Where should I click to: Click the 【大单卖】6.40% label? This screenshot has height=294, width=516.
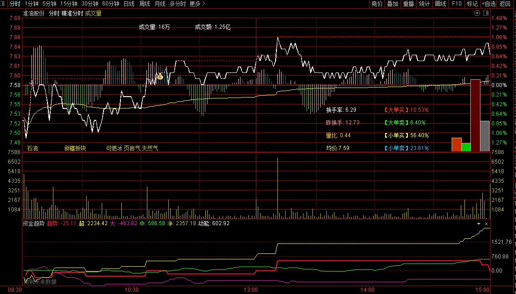[405, 123]
